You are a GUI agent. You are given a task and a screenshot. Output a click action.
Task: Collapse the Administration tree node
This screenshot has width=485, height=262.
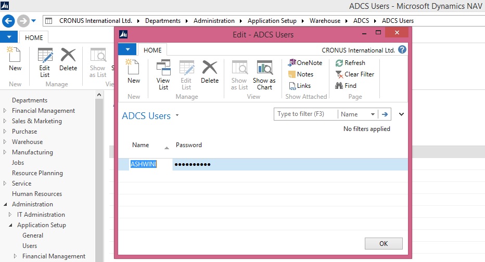pos(5,204)
